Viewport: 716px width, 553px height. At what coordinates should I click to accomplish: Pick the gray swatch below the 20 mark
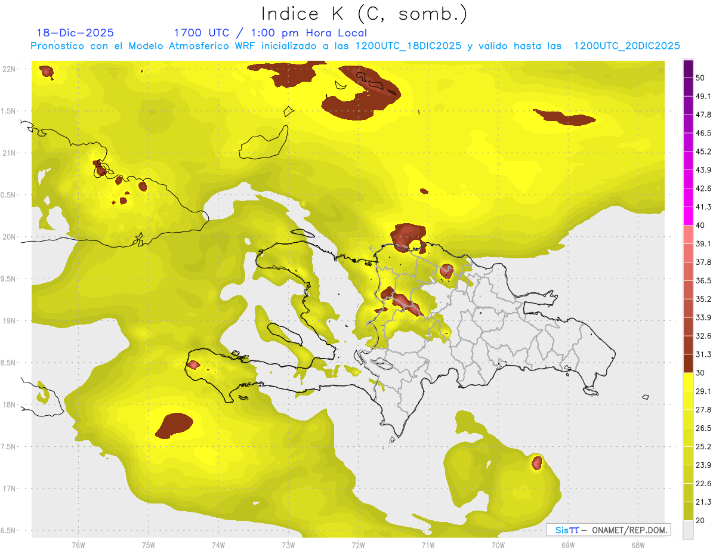688,530
